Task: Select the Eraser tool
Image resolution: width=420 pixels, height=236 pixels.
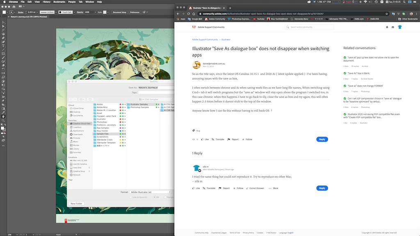Action: 3,65
